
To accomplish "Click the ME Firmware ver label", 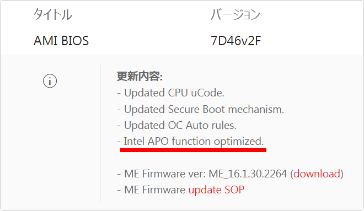I will (164, 174).
